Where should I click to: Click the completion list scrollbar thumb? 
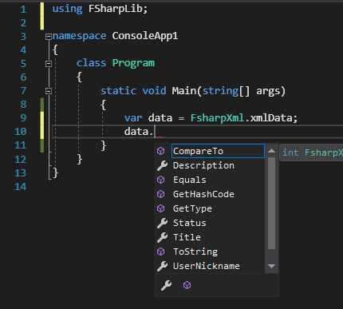[x=271, y=203]
